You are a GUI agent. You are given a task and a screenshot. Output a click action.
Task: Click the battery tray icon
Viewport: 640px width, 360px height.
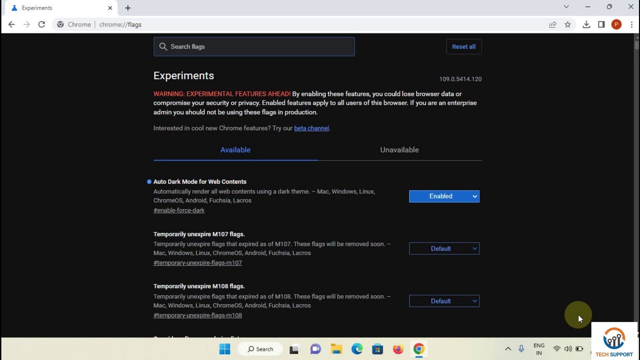coord(579,349)
